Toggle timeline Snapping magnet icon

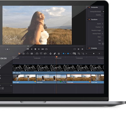[51, 53]
